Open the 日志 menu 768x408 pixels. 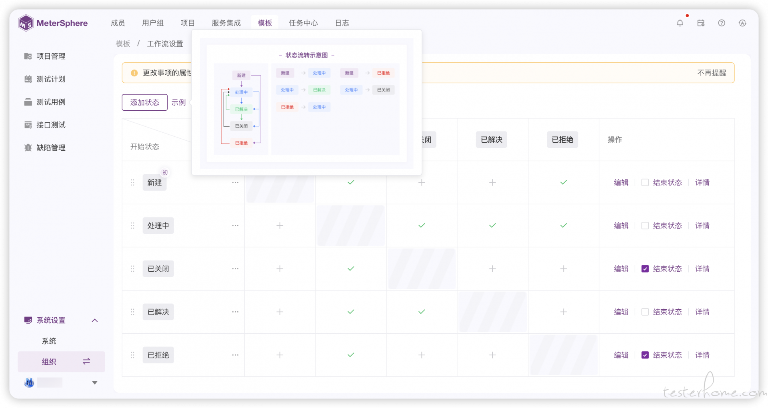(342, 23)
